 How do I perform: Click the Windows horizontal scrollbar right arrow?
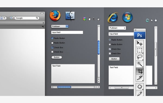tap(156, 88)
